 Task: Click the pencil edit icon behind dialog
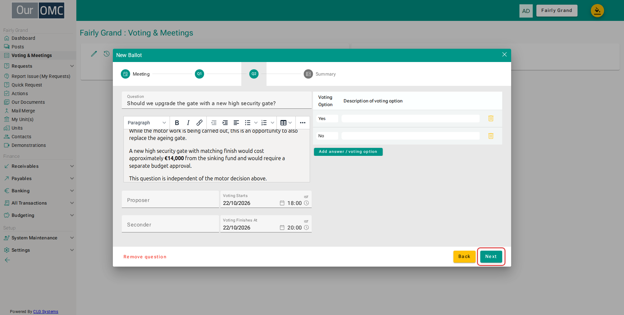[x=94, y=54]
